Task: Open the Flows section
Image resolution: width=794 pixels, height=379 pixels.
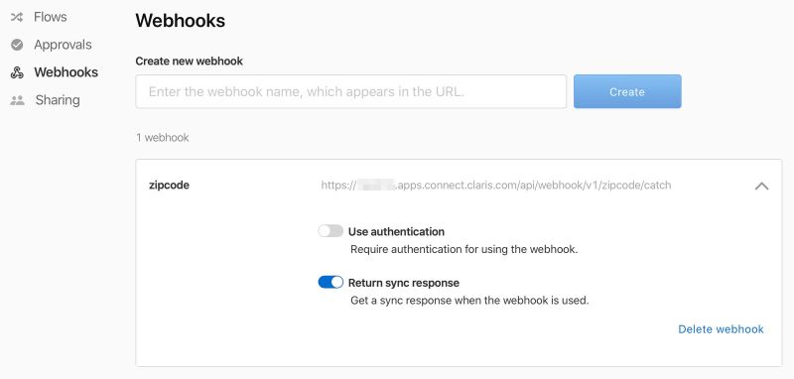Action: (x=51, y=17)
